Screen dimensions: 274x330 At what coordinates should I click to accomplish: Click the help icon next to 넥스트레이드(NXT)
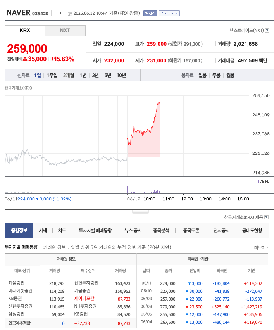pos(267,31)
